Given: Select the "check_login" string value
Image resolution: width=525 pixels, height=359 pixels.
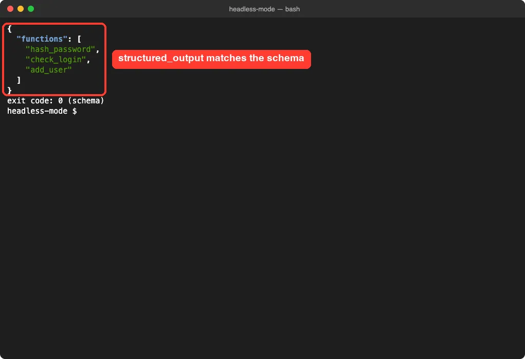Looking at the screenshot, I should (x=56, y=60).
